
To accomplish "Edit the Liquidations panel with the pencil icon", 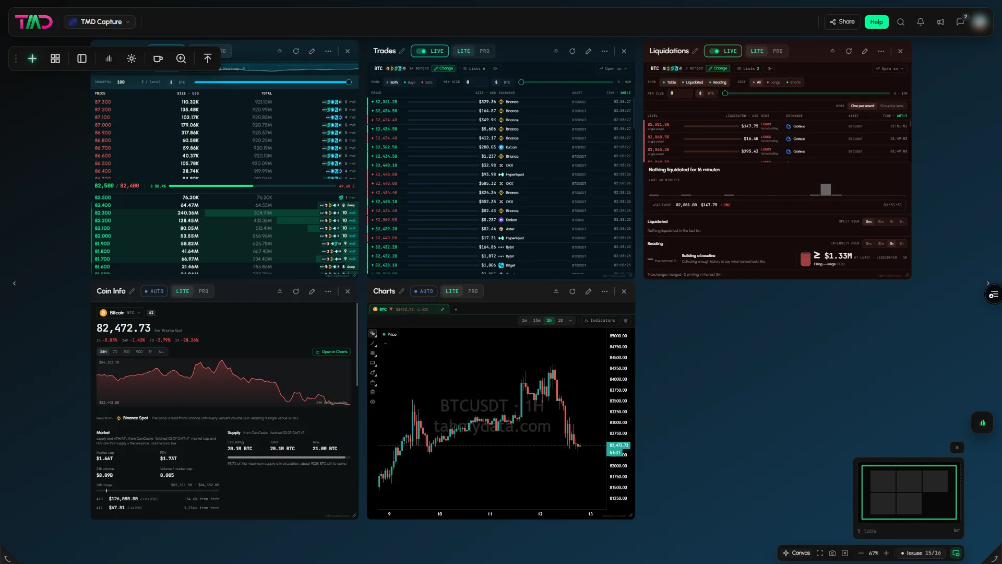I will [x=865, y=51].
